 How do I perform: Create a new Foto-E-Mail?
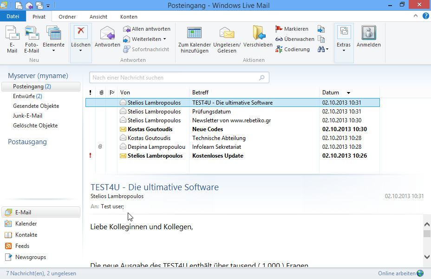pos(32,39)
